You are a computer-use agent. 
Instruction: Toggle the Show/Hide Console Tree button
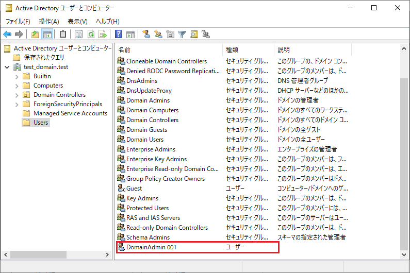click(x=47, y=34)
